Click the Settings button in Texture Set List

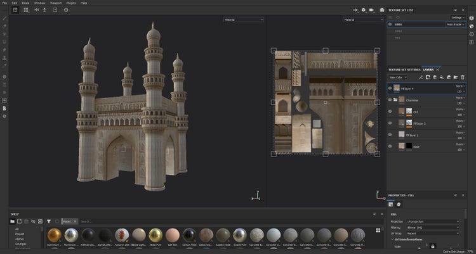[458, 17]
